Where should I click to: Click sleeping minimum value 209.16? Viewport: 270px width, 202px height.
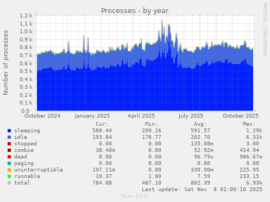click(152, 131)
